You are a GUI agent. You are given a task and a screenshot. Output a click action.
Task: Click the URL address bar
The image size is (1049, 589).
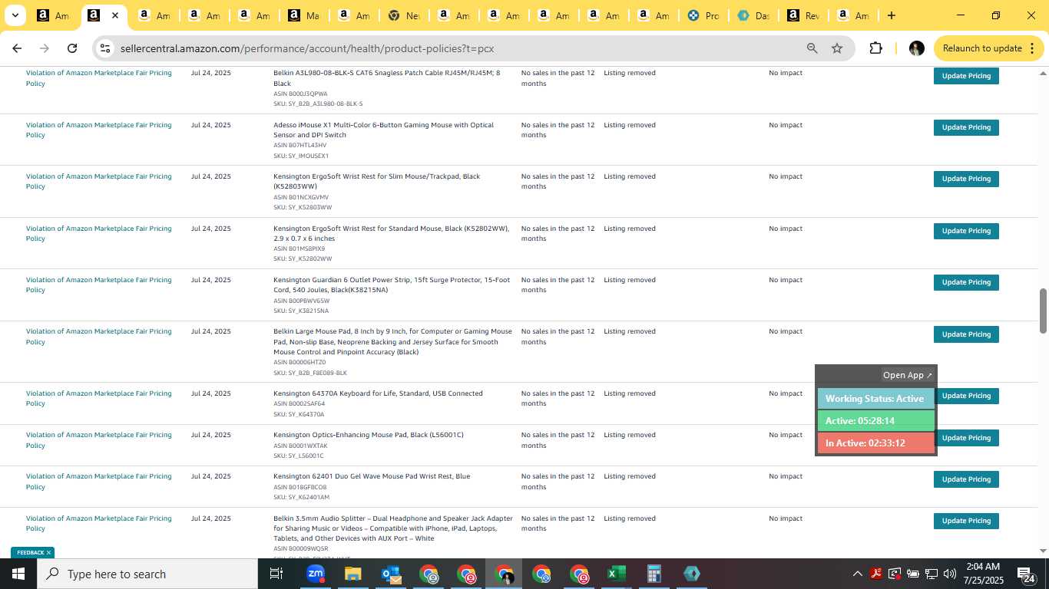pos(453,48)
